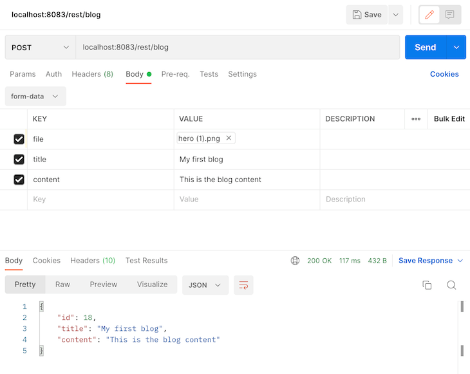This screenshot has width=470, height=374.
Task: Copy the response body with the copy icon
Action: click(x=427, y=285)
